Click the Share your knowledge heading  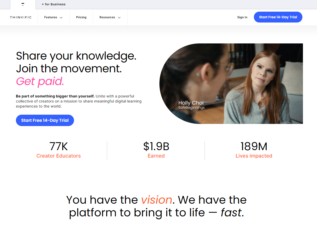pos(76,56)
